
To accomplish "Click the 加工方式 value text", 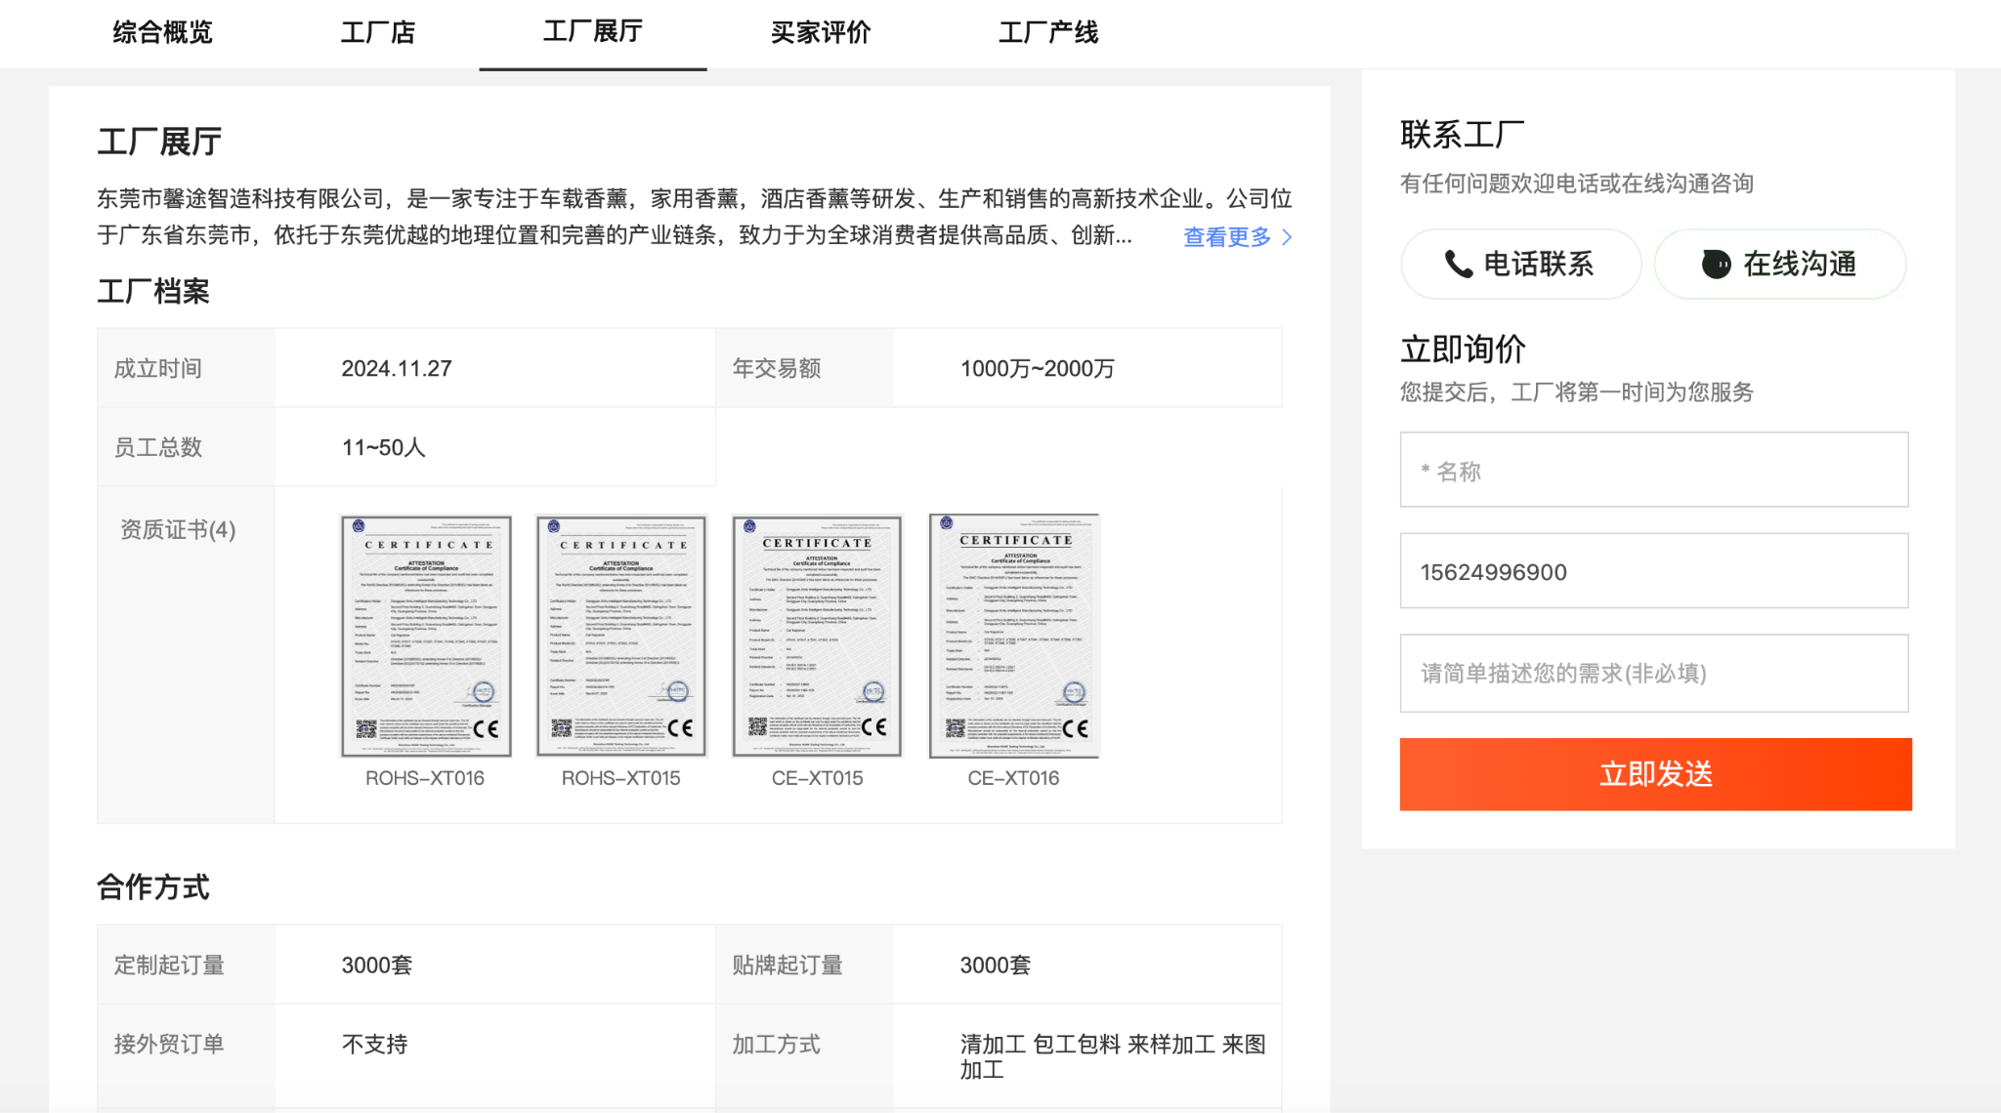I will pyautogui.click(x=1113, y=1056).
